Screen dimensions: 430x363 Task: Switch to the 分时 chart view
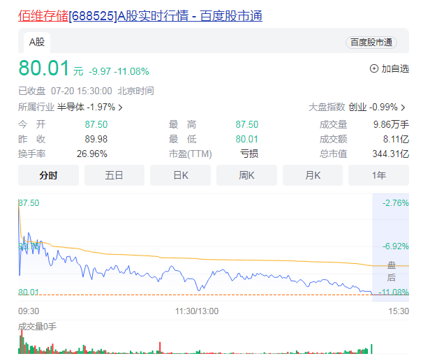49,175
